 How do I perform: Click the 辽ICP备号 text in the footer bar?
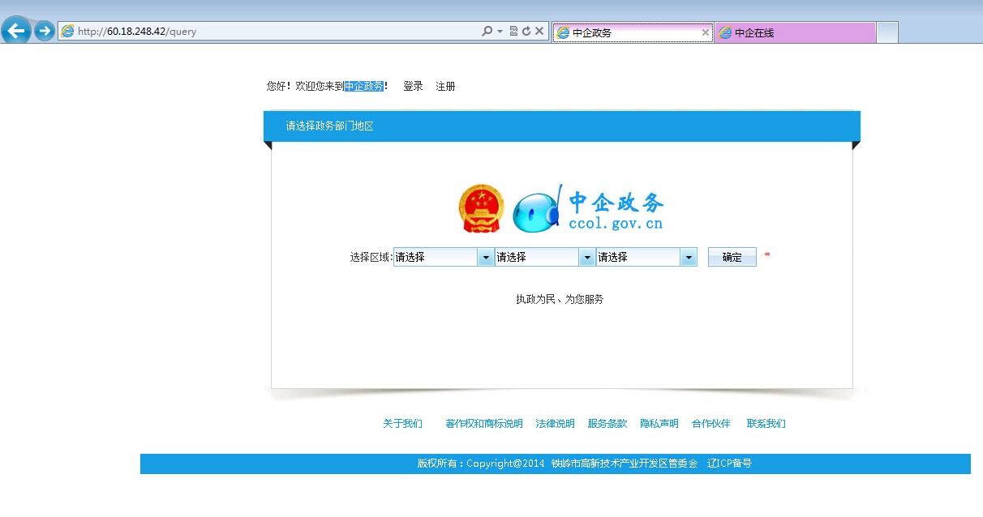pyautogui.click(x=729, y=464)
